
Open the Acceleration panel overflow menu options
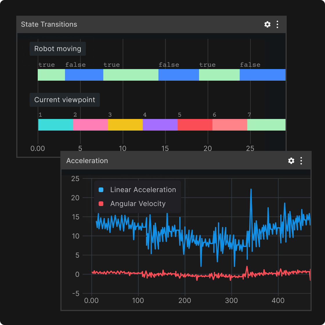[x=301, y=160]
